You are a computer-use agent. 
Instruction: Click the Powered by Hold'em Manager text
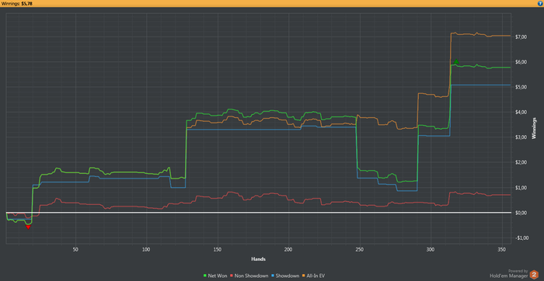[509, 274]
